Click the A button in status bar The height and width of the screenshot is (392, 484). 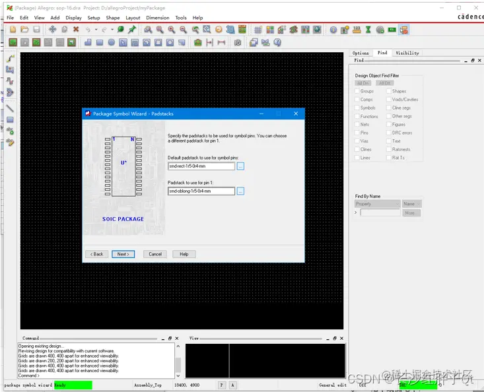click(232, 385)
